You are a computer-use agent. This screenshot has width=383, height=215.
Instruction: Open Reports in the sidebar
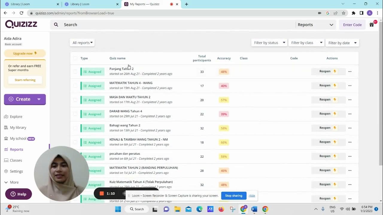(x=13, y=149)
